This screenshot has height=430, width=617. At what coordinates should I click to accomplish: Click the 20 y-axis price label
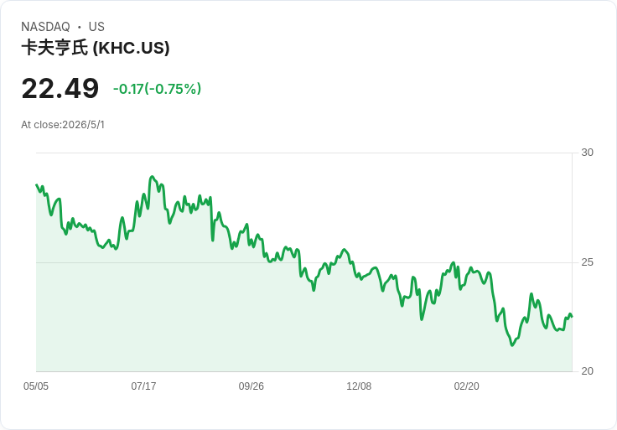(587, 371)
